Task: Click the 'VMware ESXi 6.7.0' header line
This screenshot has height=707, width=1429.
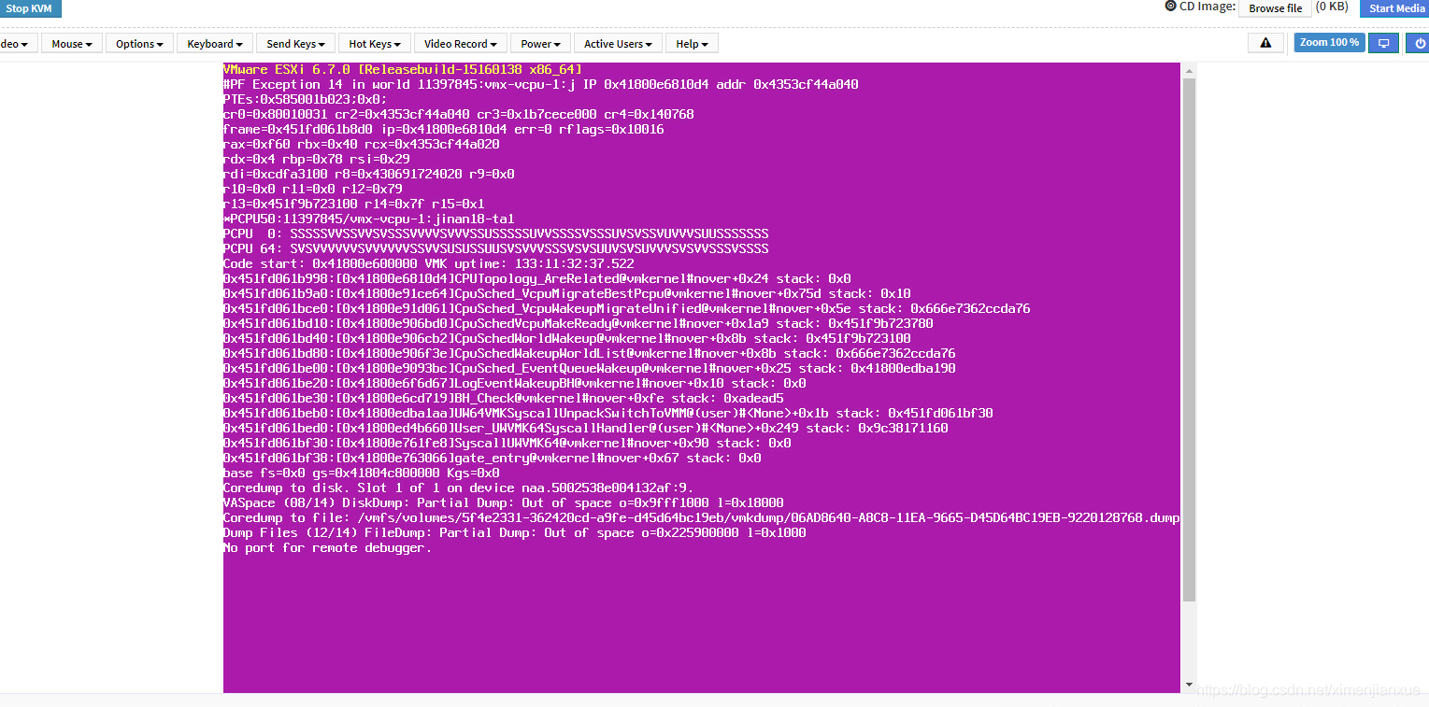Action: point(402,70)
